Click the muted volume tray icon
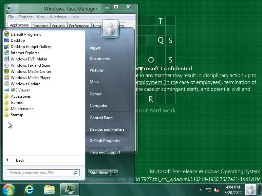The width and height of the screenshot is (262, 196). tap(216, 190)
